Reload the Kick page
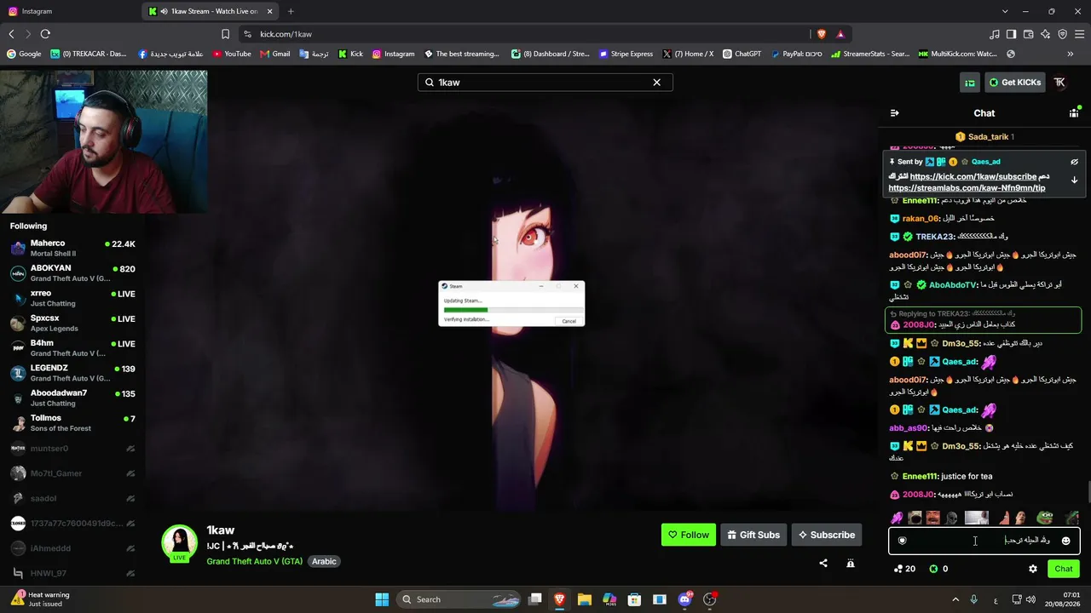Viewport: 1091px width, 613px height. coord(45,34)
